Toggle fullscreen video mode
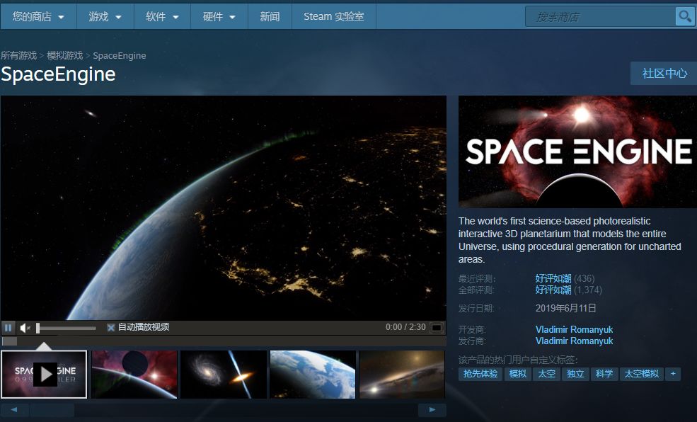 [x=437, y=328]
